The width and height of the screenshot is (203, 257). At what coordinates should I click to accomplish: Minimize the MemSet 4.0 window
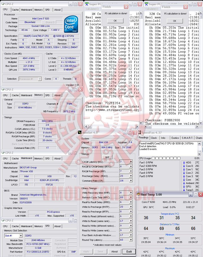(x=125, y=132)
